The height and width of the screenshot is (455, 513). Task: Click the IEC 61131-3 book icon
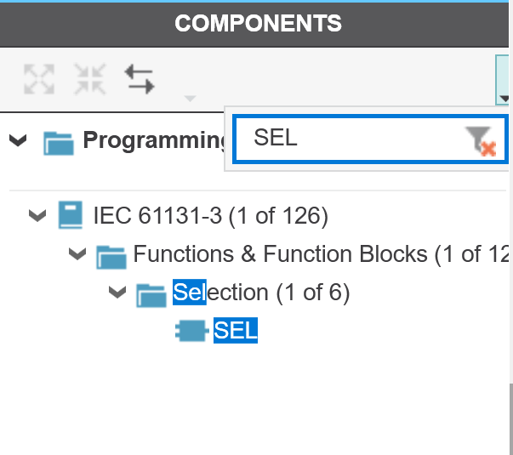pos(71,215)
